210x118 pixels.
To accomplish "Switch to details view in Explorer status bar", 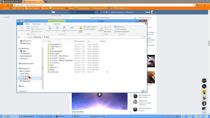I will tap(143, 91).
